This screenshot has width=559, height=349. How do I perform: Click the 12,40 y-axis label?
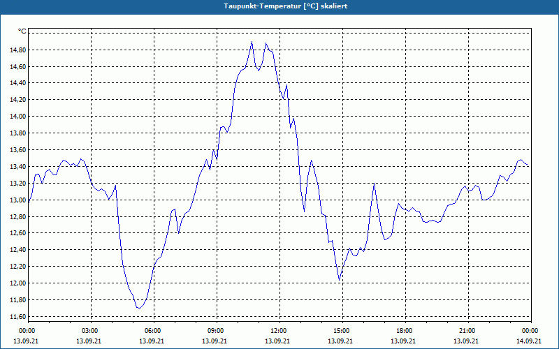click(17, 250)
